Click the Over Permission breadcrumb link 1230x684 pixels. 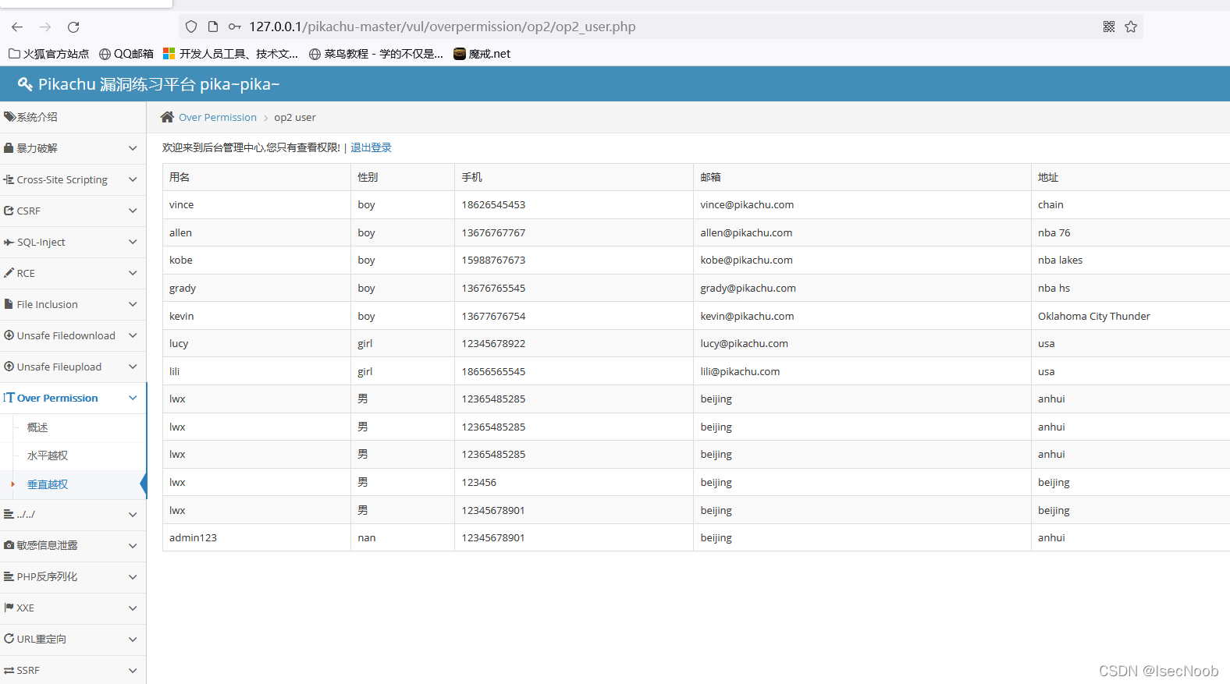(217, 117)
